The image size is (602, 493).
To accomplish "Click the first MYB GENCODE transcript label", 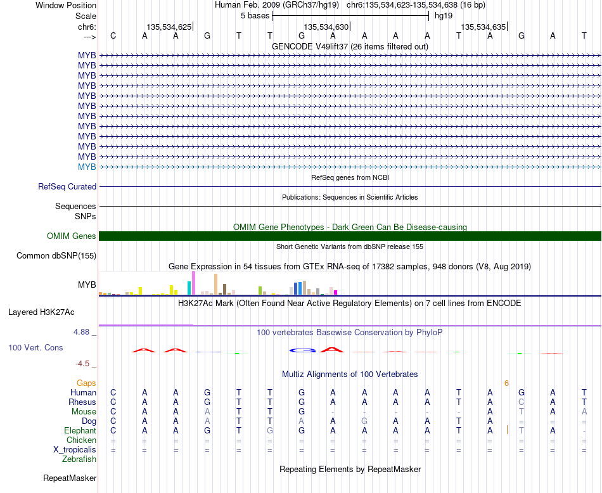I will pyautogui.click(x=87, y=55).
